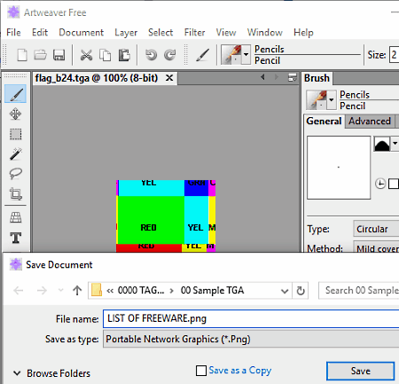This screenshot has height=384, width=399.
Task: Click the Forward arrow in Save dialog
Action: 42,291
